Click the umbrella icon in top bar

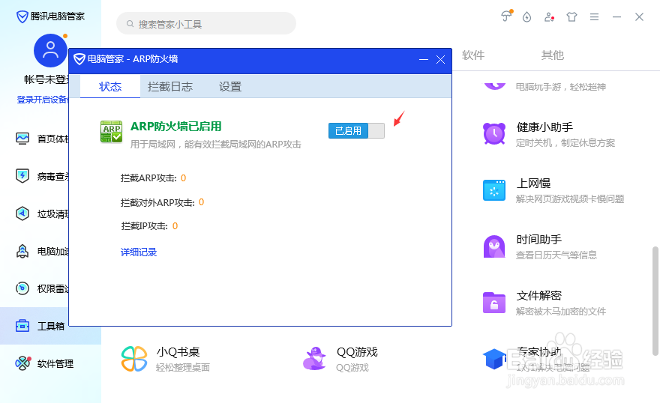pyautogui.click(x=506, y=16)
